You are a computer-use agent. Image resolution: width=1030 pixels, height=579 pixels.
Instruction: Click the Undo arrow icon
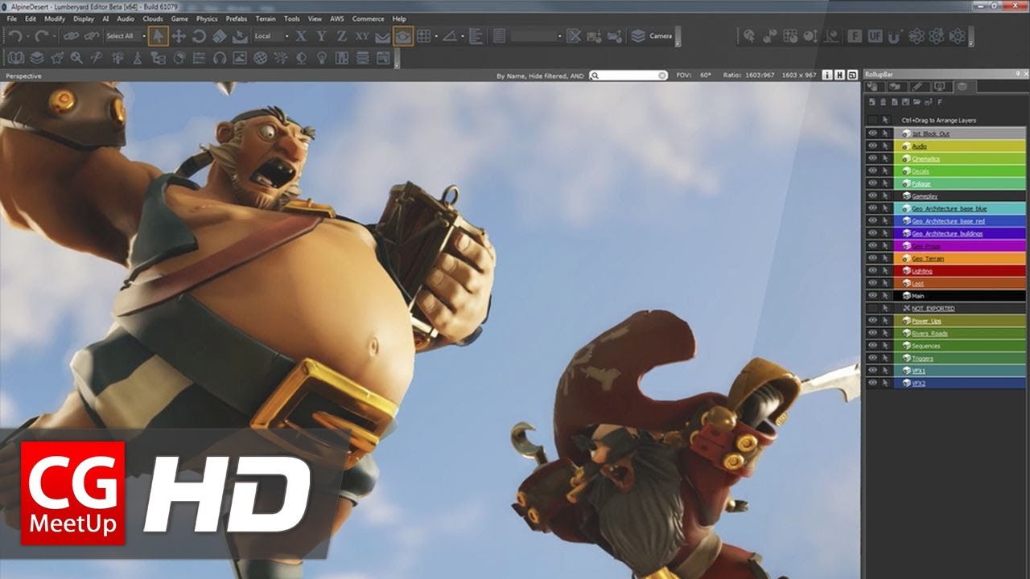(x=16, y=36)
